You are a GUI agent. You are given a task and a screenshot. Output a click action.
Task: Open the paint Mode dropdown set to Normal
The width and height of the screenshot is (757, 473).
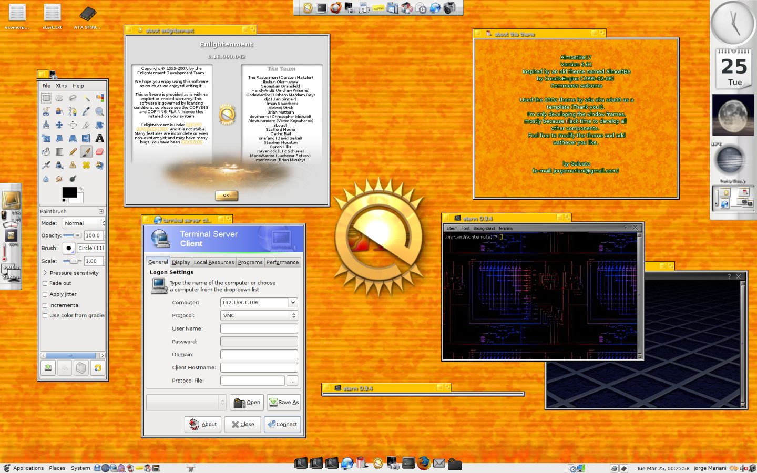pos(84,223)
